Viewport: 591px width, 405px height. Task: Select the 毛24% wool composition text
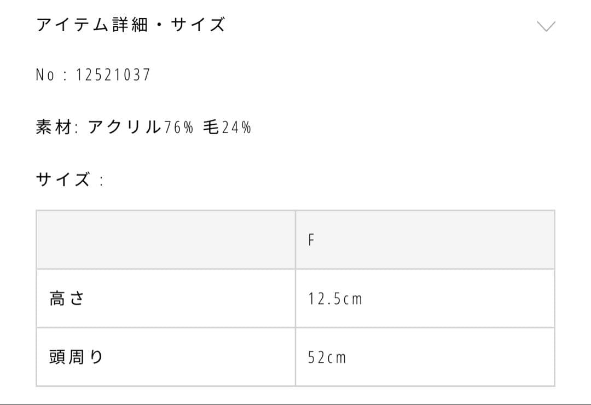227,128
